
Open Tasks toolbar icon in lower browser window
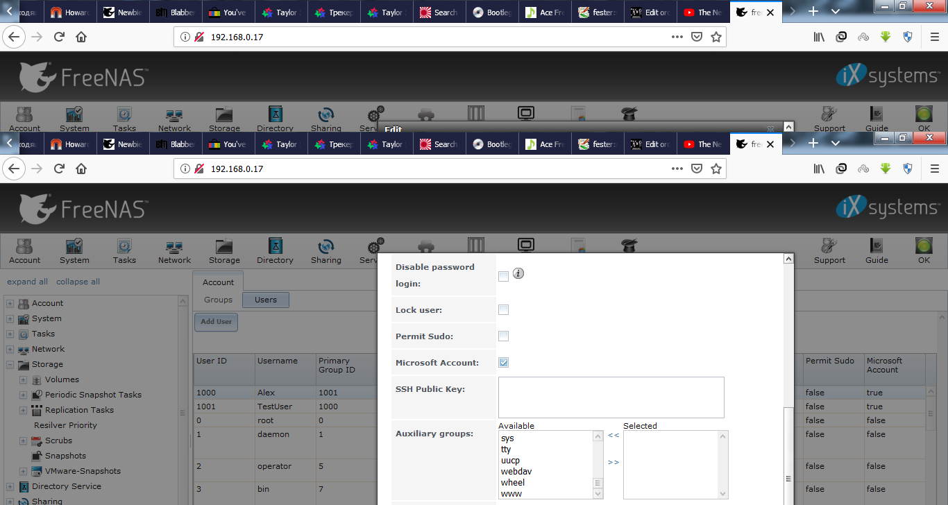pyautogui.click(x=124, y=250)
